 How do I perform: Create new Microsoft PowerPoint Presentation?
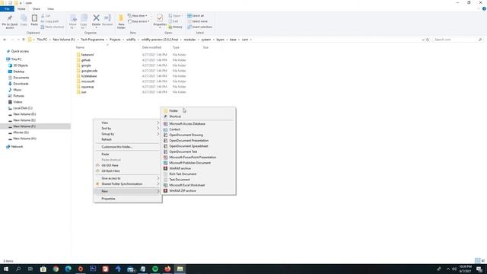point(199,158)
